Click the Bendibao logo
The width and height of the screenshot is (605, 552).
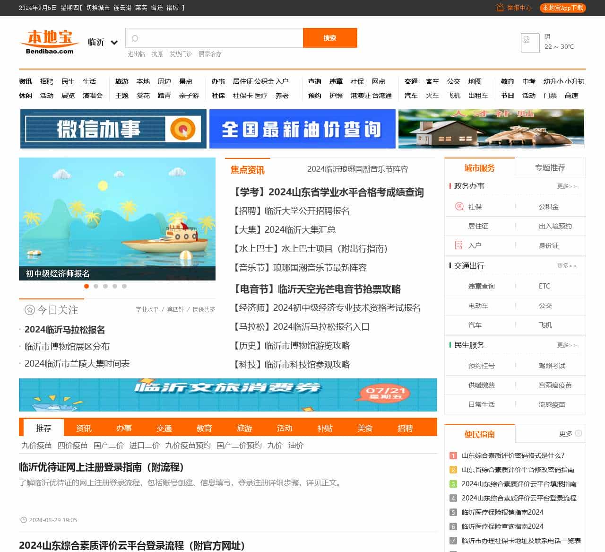[49, 42]
